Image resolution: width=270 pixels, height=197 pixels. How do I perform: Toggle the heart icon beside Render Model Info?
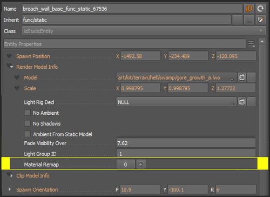(x=9, y=65)
